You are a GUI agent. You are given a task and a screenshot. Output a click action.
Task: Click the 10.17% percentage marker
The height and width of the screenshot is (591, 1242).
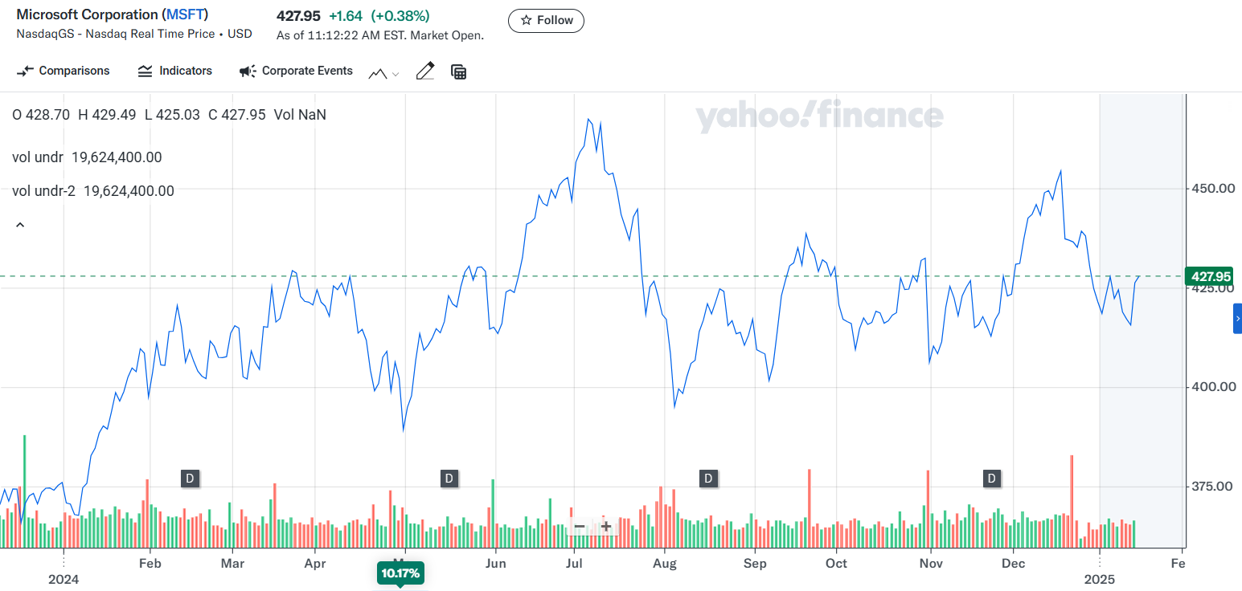coord(400,574)
